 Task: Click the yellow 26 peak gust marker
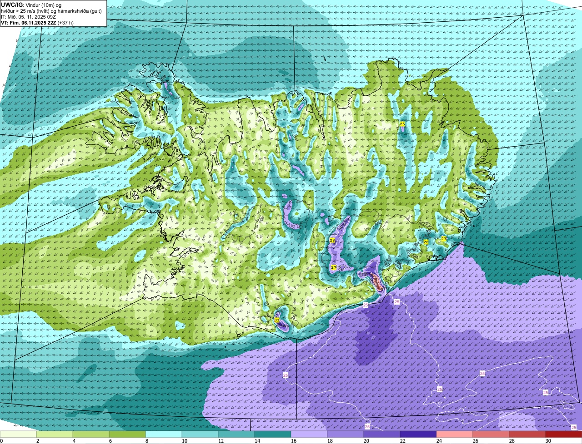426,242
